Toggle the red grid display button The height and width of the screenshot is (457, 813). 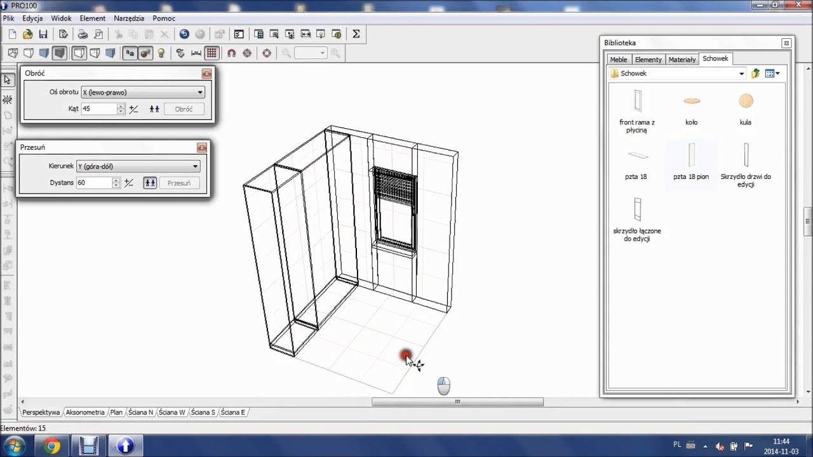[212, 53]
